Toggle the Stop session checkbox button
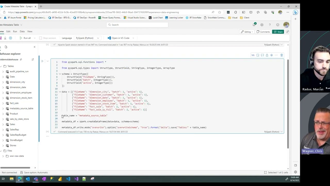 pyautogui.click(x=47, y=38)
